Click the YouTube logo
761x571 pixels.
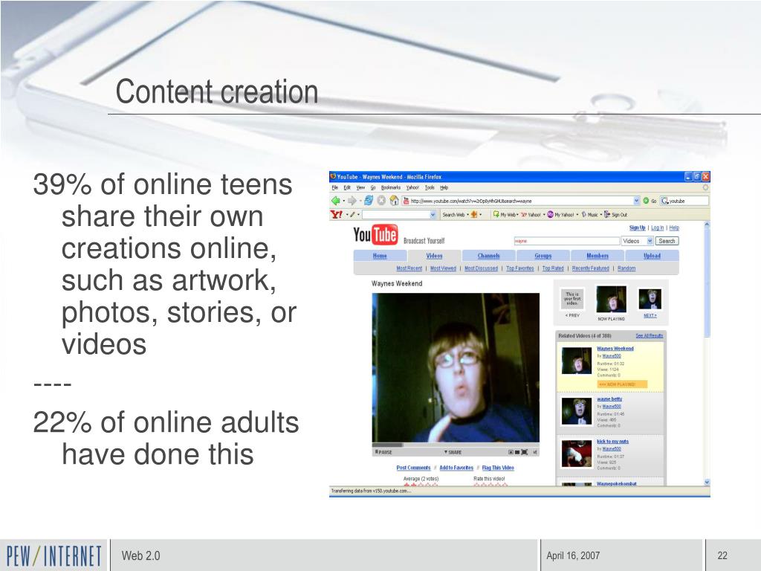point(375,235)
